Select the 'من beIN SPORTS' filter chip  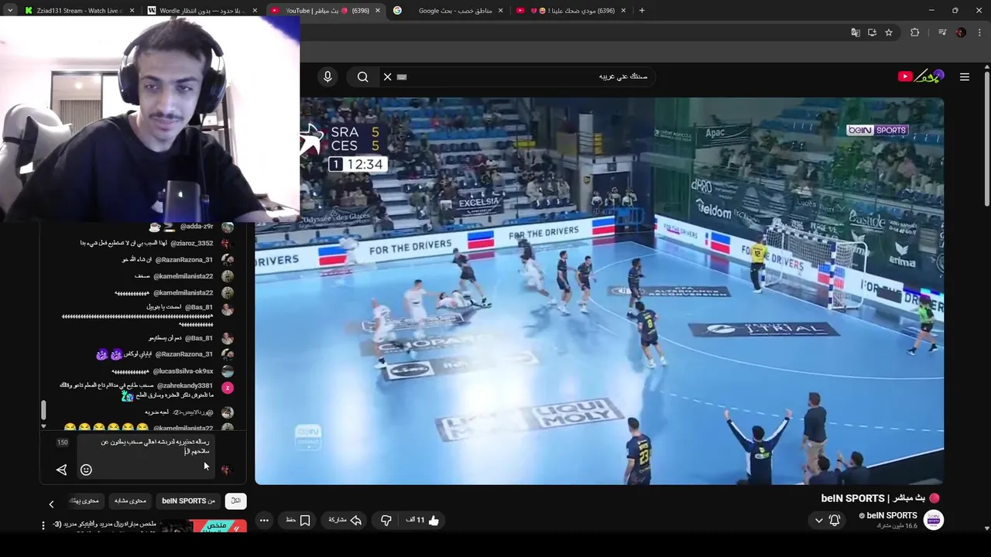[188, 501]
